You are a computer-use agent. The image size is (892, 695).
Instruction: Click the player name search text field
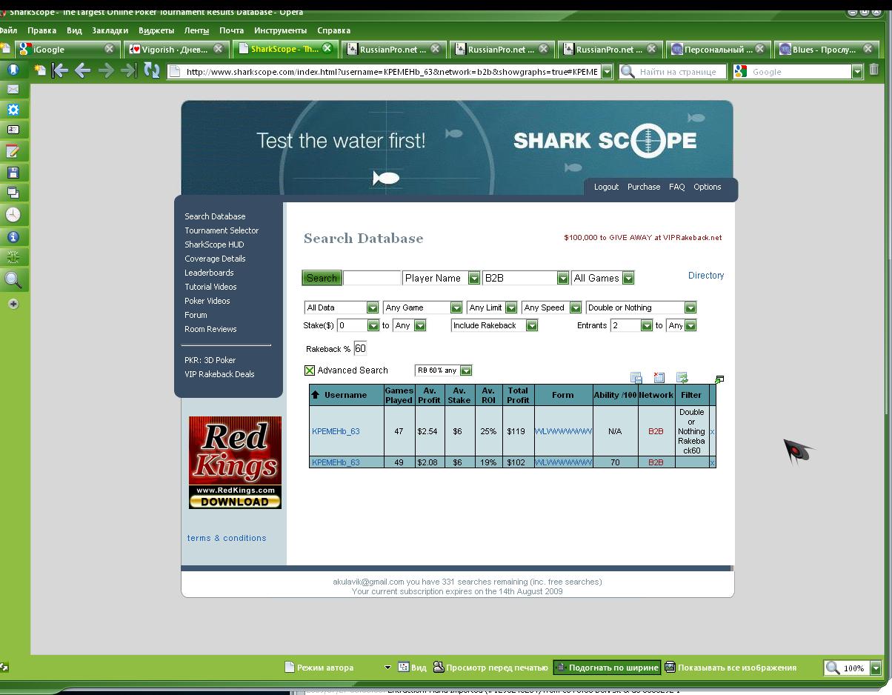pos(372,279)
